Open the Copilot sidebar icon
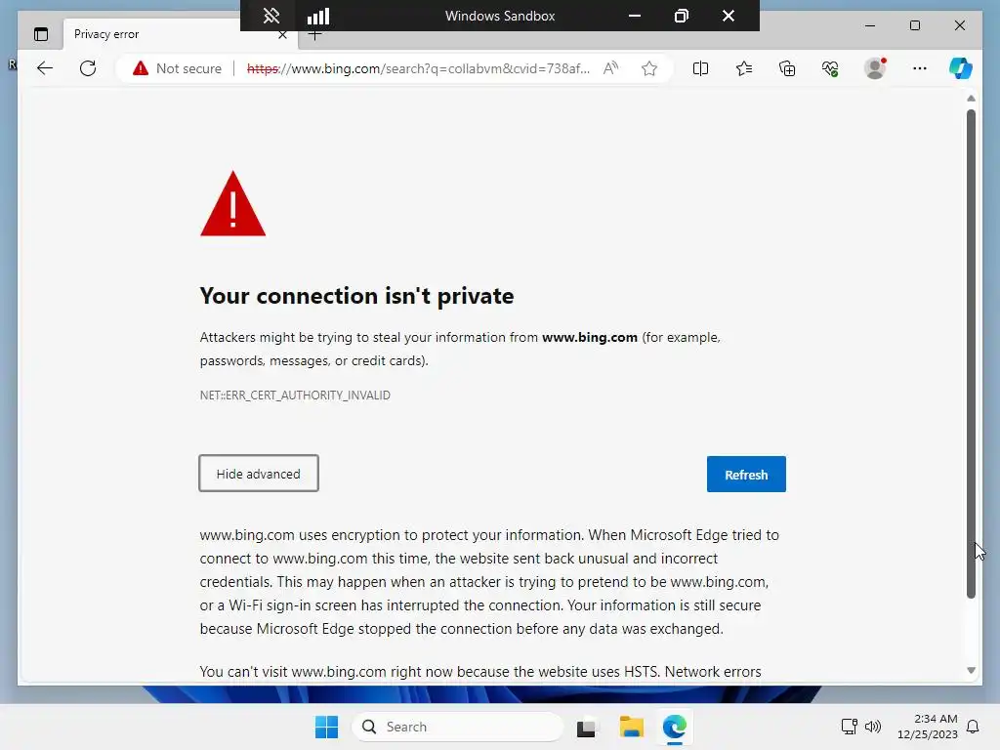Image resolution: width=1000 pixels, height=750 pixels. 961,68
